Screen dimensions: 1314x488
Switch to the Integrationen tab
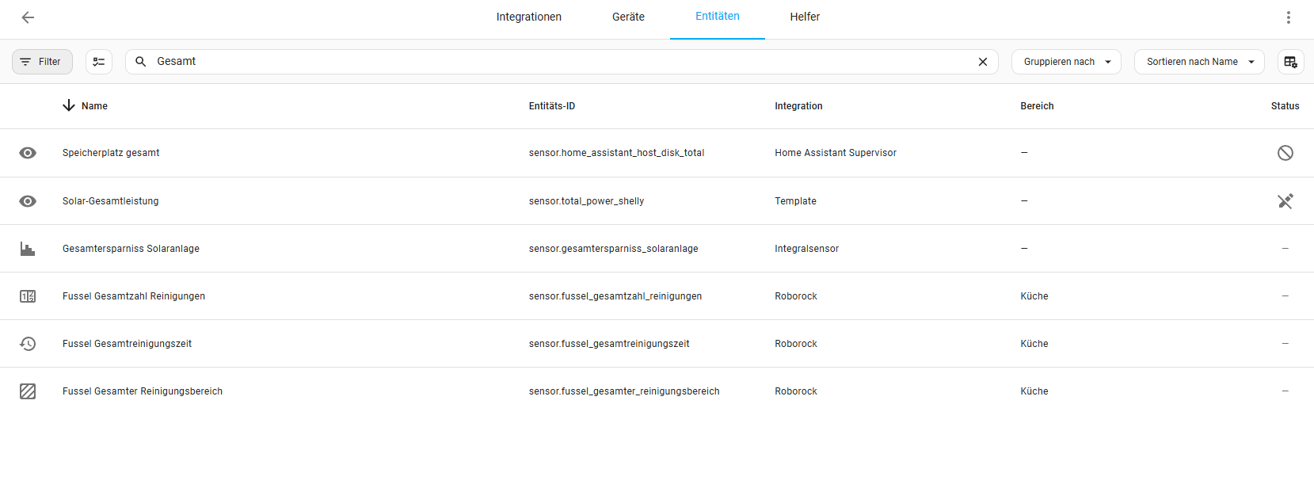[528, 17]
